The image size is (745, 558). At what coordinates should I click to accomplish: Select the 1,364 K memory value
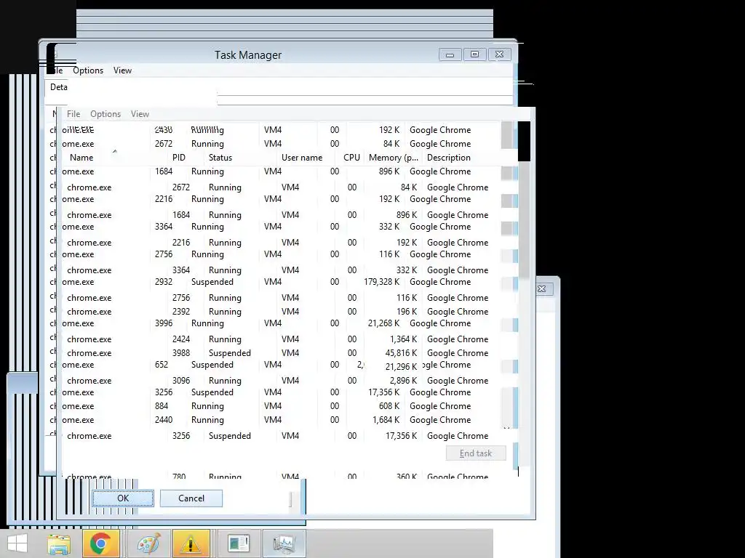point(403,339)
